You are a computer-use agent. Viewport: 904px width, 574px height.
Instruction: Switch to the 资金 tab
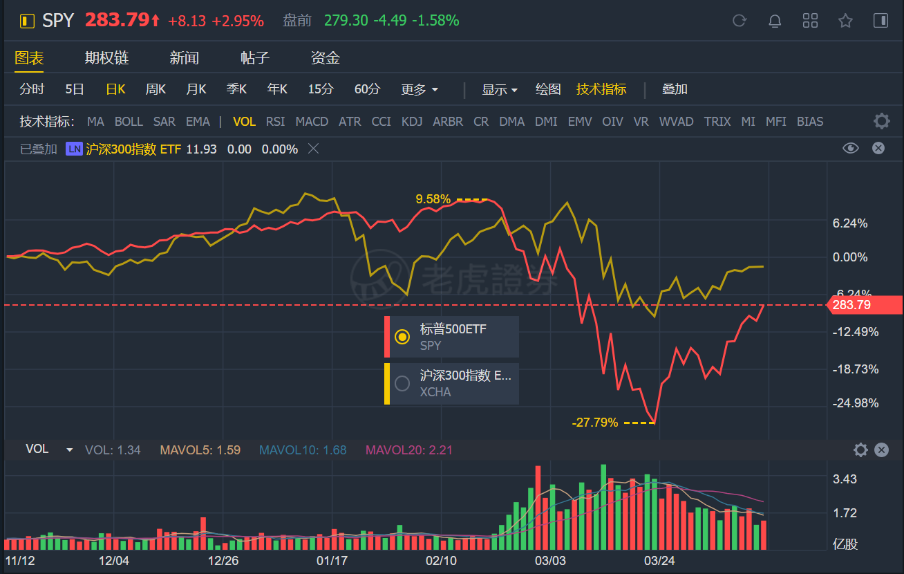click(x=326, y=58)
